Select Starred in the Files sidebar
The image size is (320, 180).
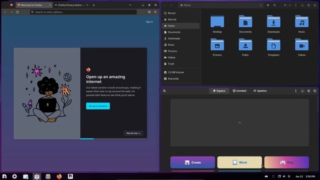[x=181, y=19]
